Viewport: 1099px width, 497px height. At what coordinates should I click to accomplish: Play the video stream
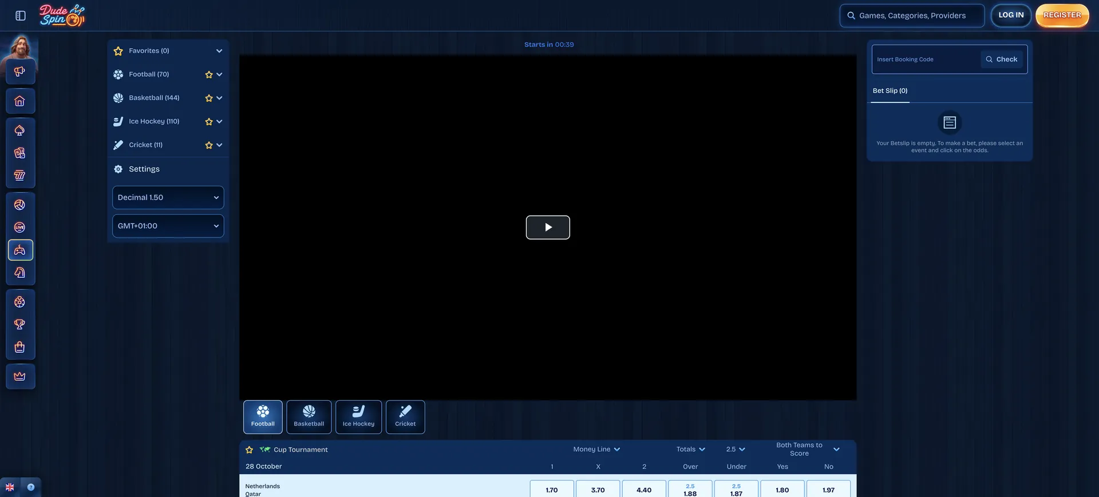tap(548, 228)
